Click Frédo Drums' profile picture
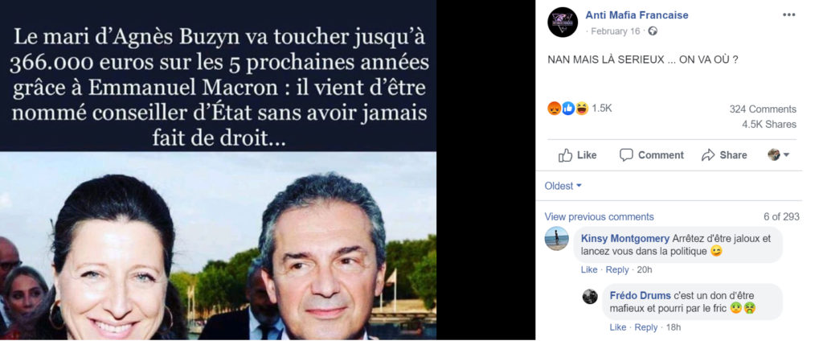823x341 pixels. pyautogui.click(x=590, y=296)
